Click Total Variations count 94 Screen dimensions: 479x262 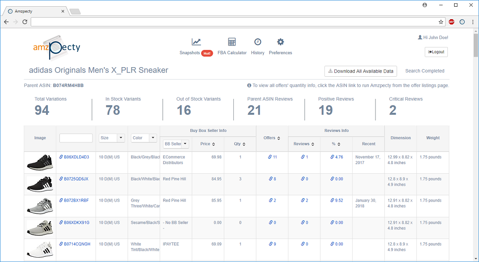[42, 110]
